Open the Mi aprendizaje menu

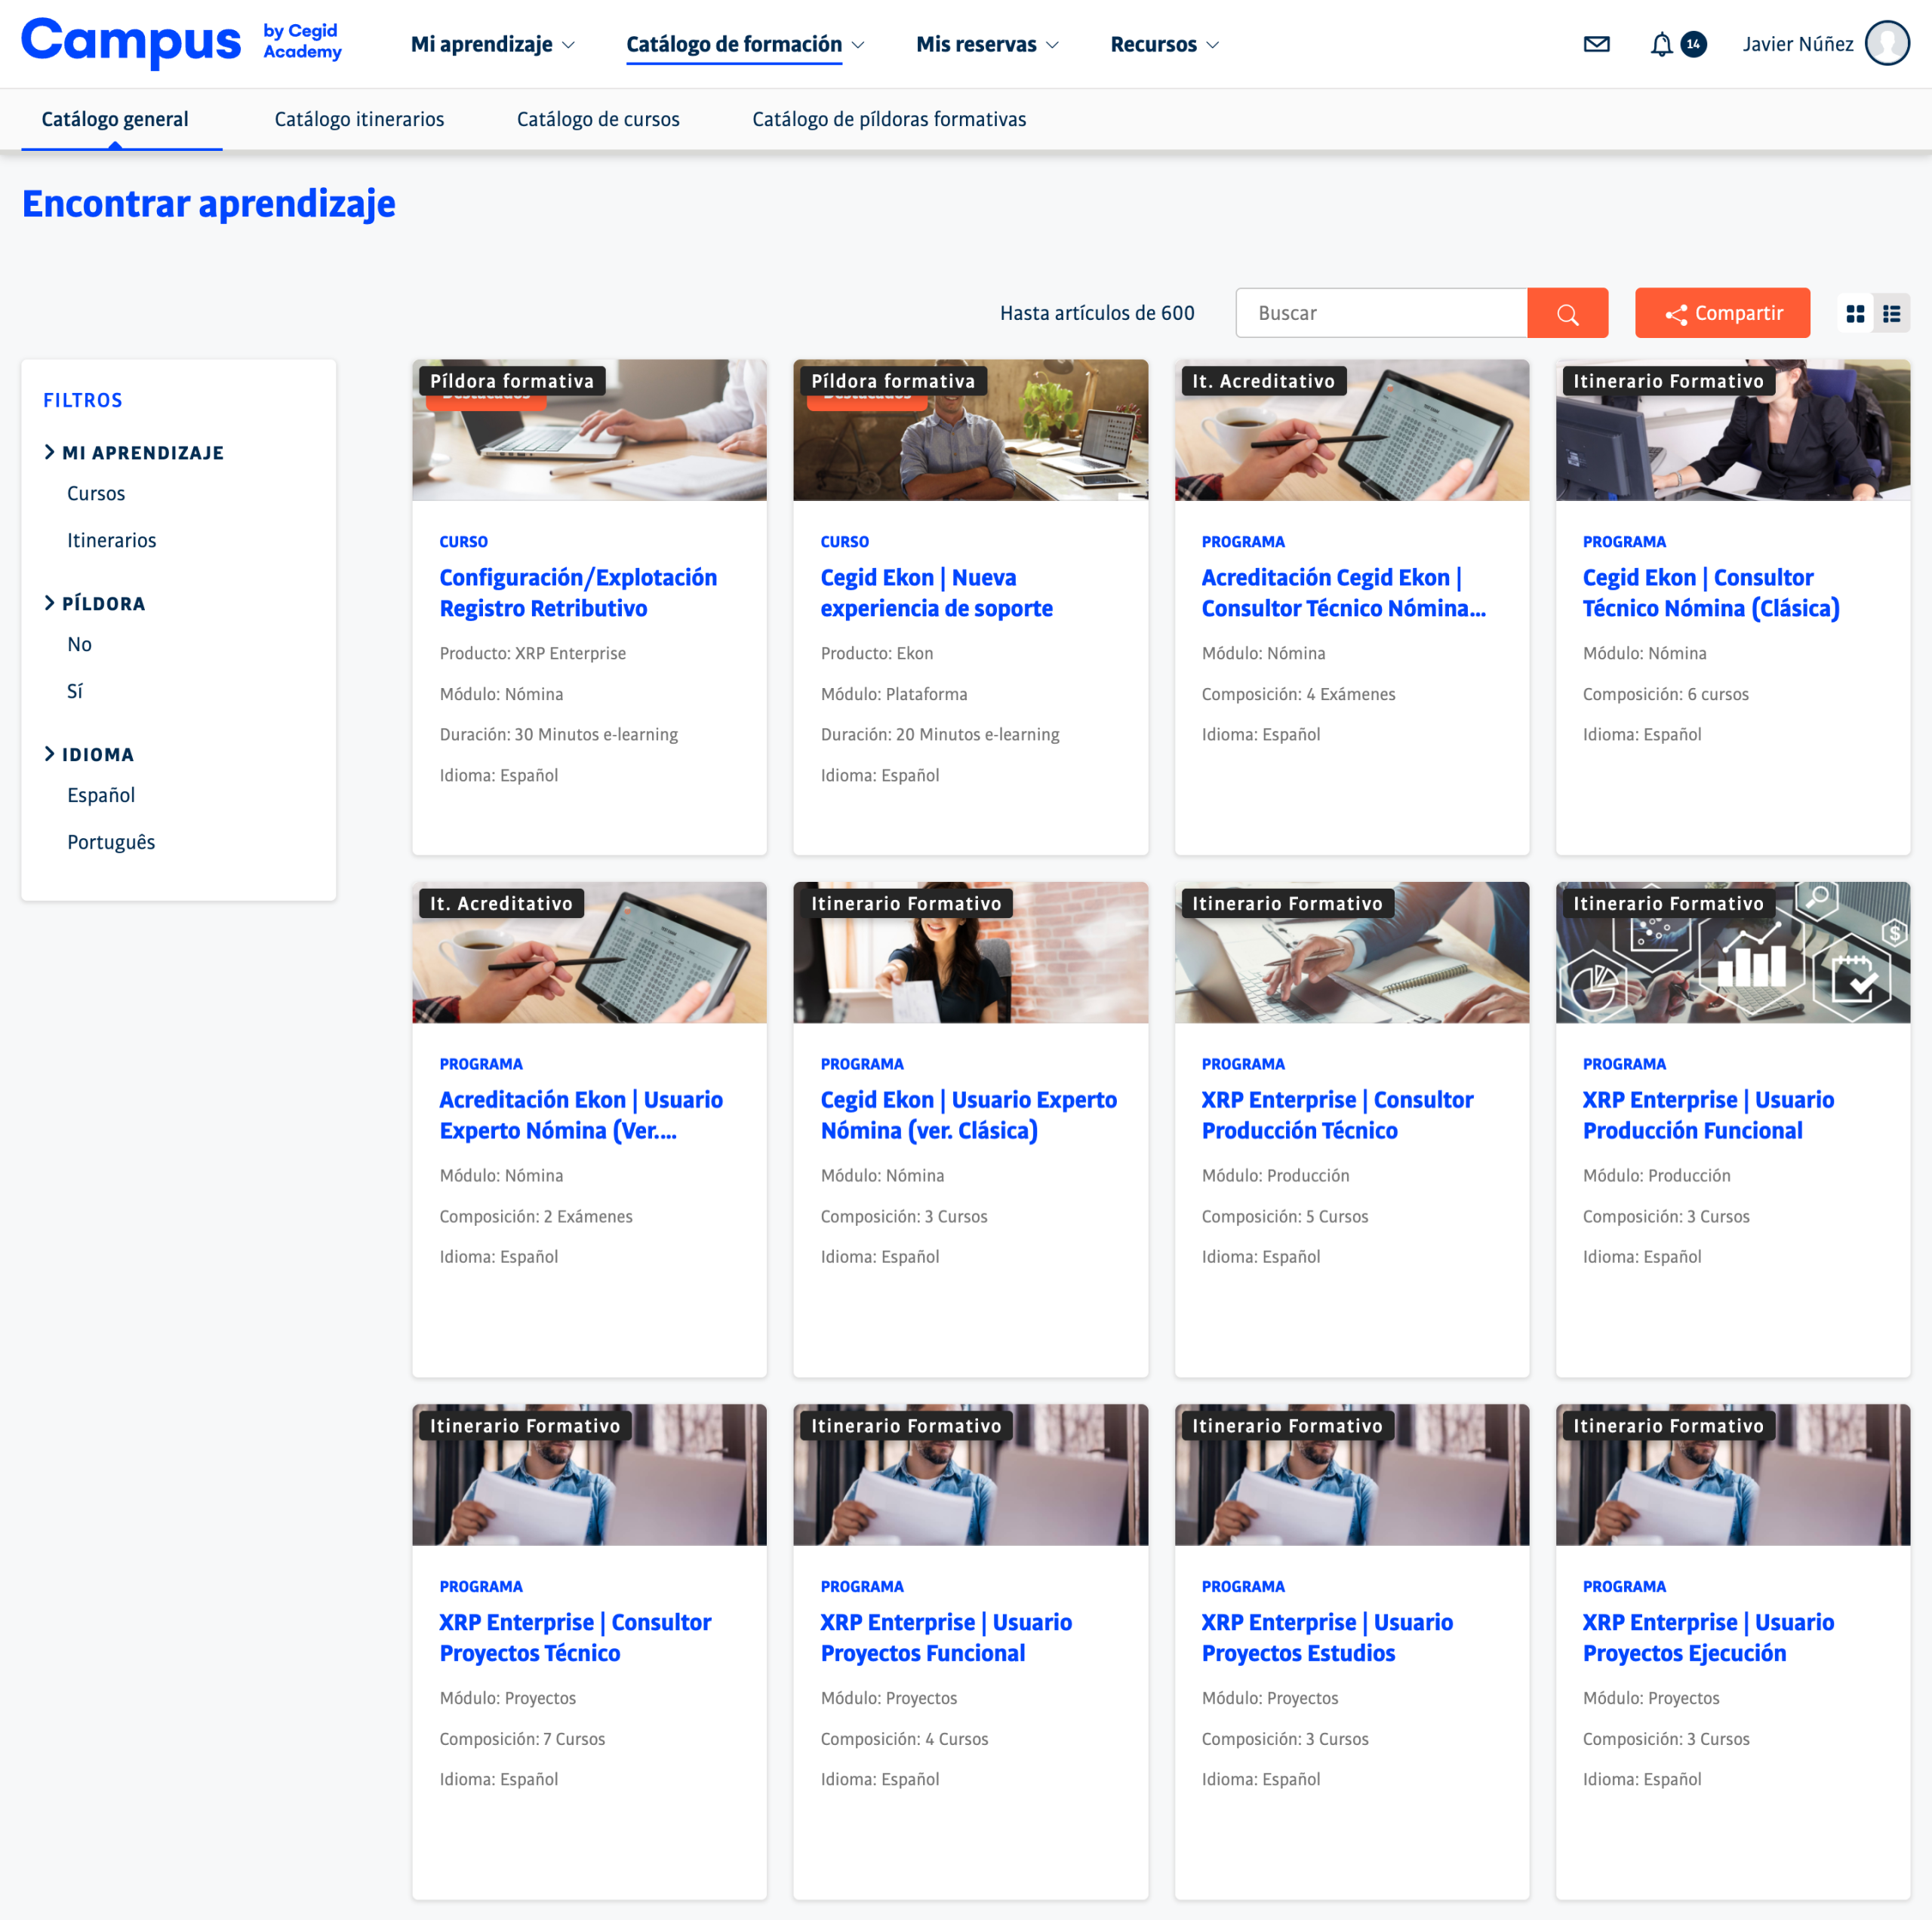[492, 44]
